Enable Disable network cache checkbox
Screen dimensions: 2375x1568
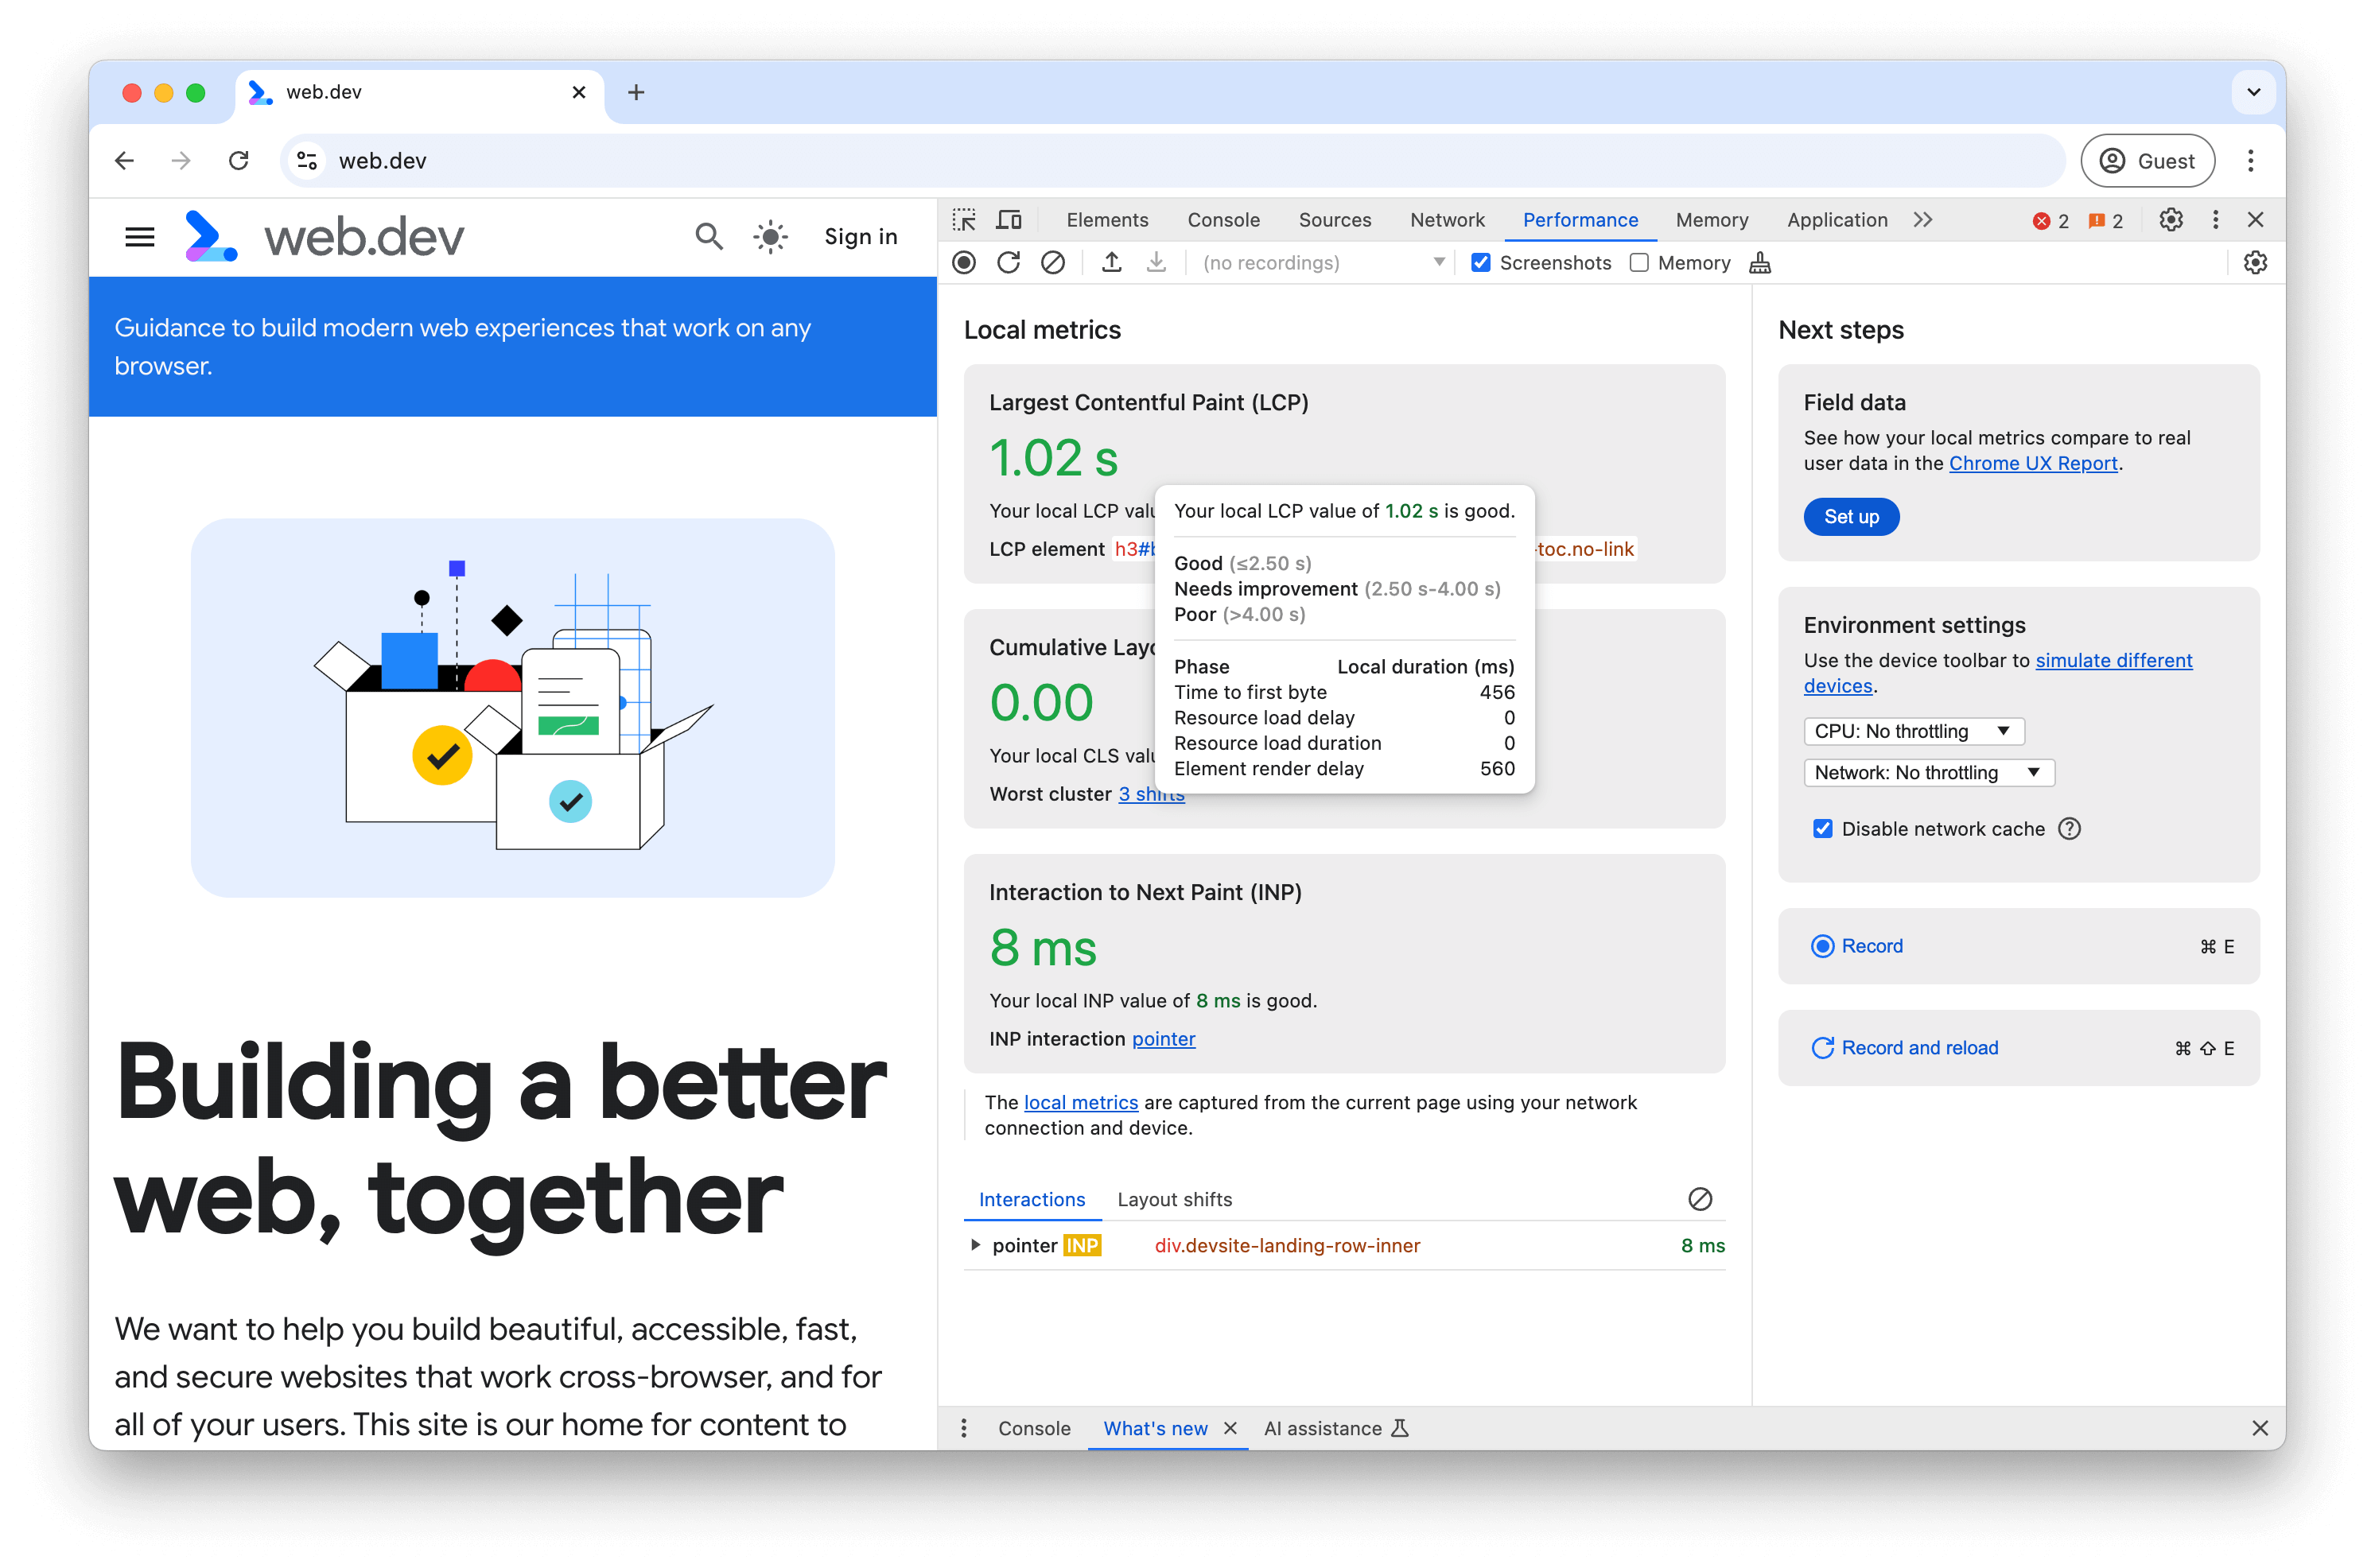tap(1825, 828)
